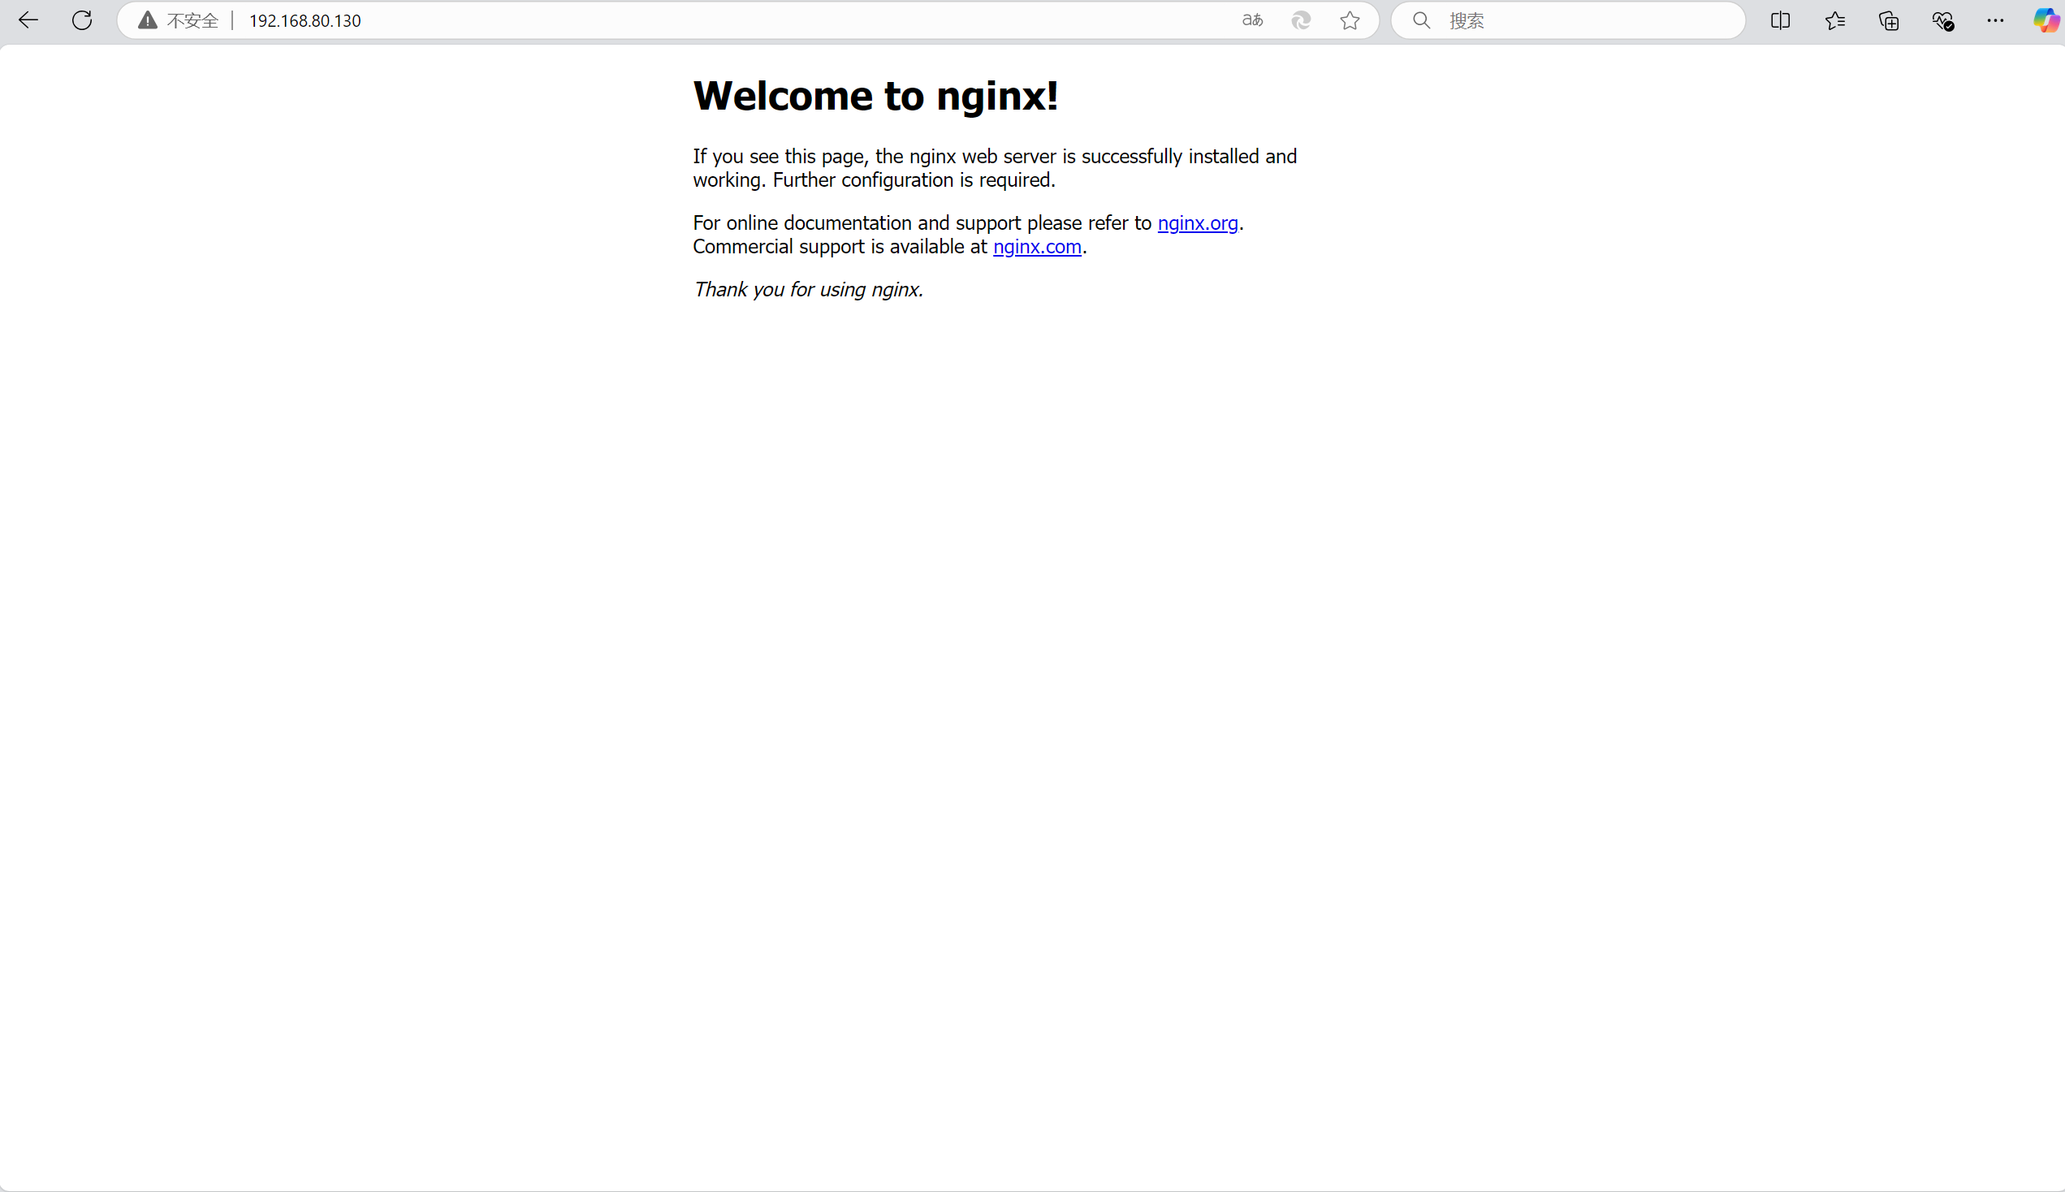2065x1192 pixels.
Task: Open the favorites list icon
Action: coord(1835,20)
